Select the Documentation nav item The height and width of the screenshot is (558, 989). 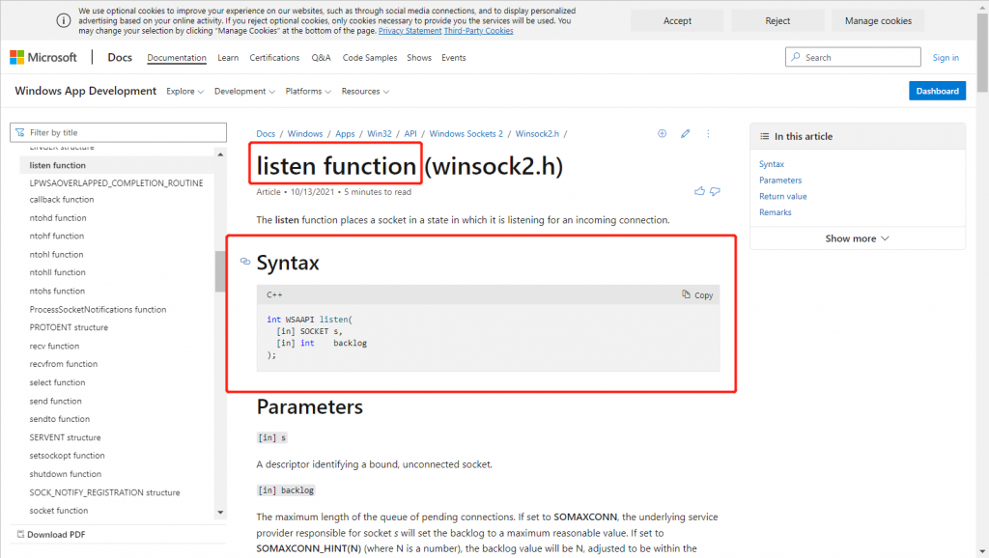tap(177, 57)
